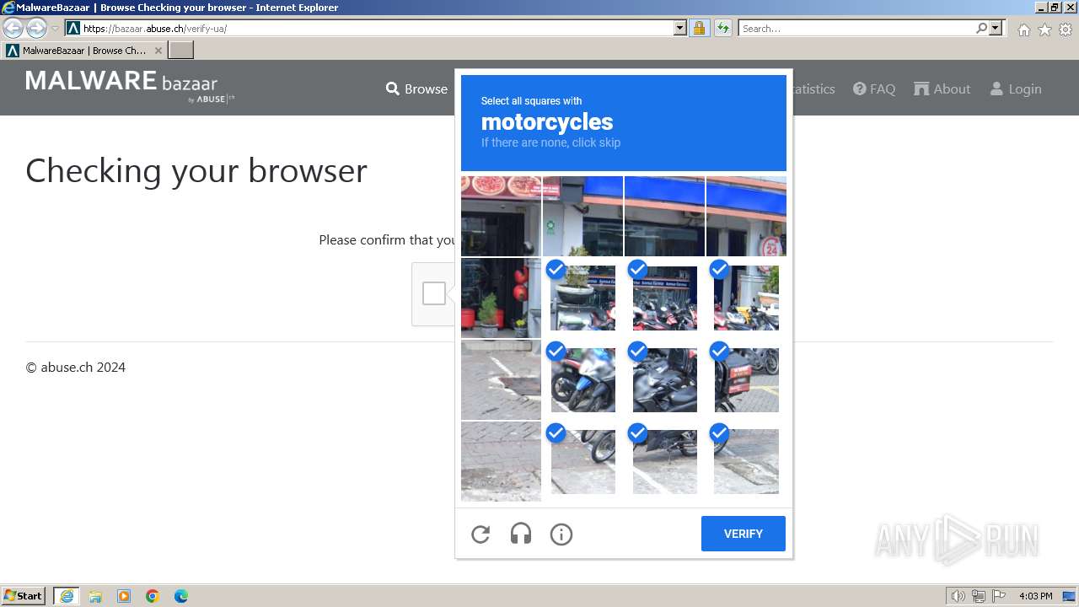Click the security lock icon in the address bar

coord(699,28)
